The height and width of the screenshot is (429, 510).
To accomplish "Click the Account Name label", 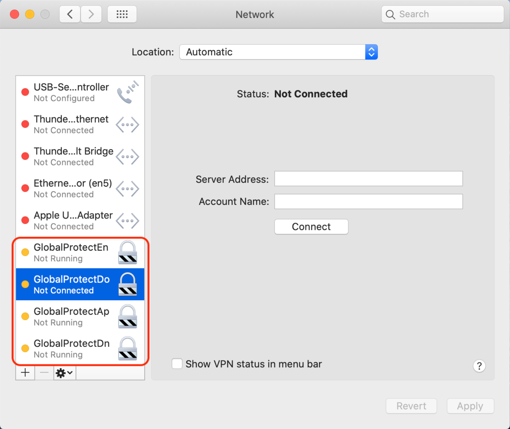I will pyautogui.click(x=234, y=201).
